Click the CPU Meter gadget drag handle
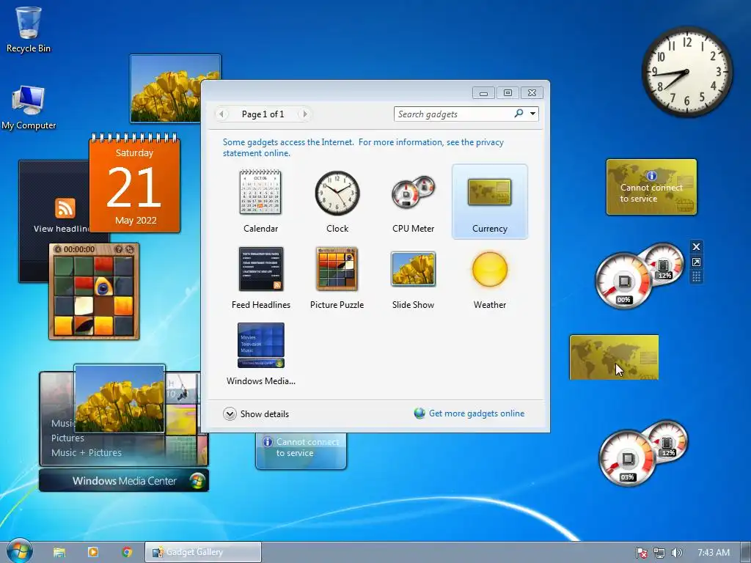 pos(697,276)
